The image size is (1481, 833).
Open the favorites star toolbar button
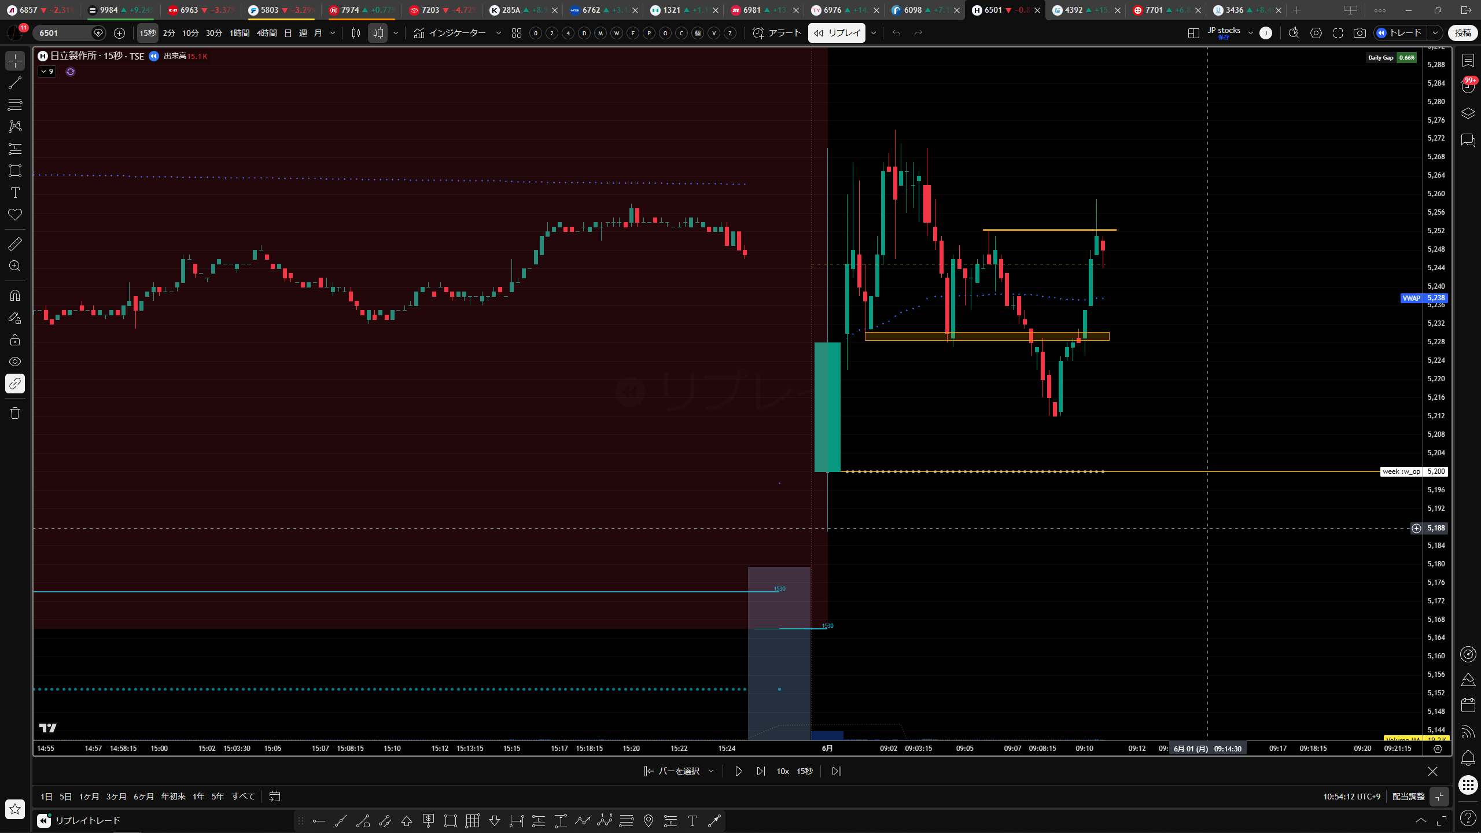15,809
